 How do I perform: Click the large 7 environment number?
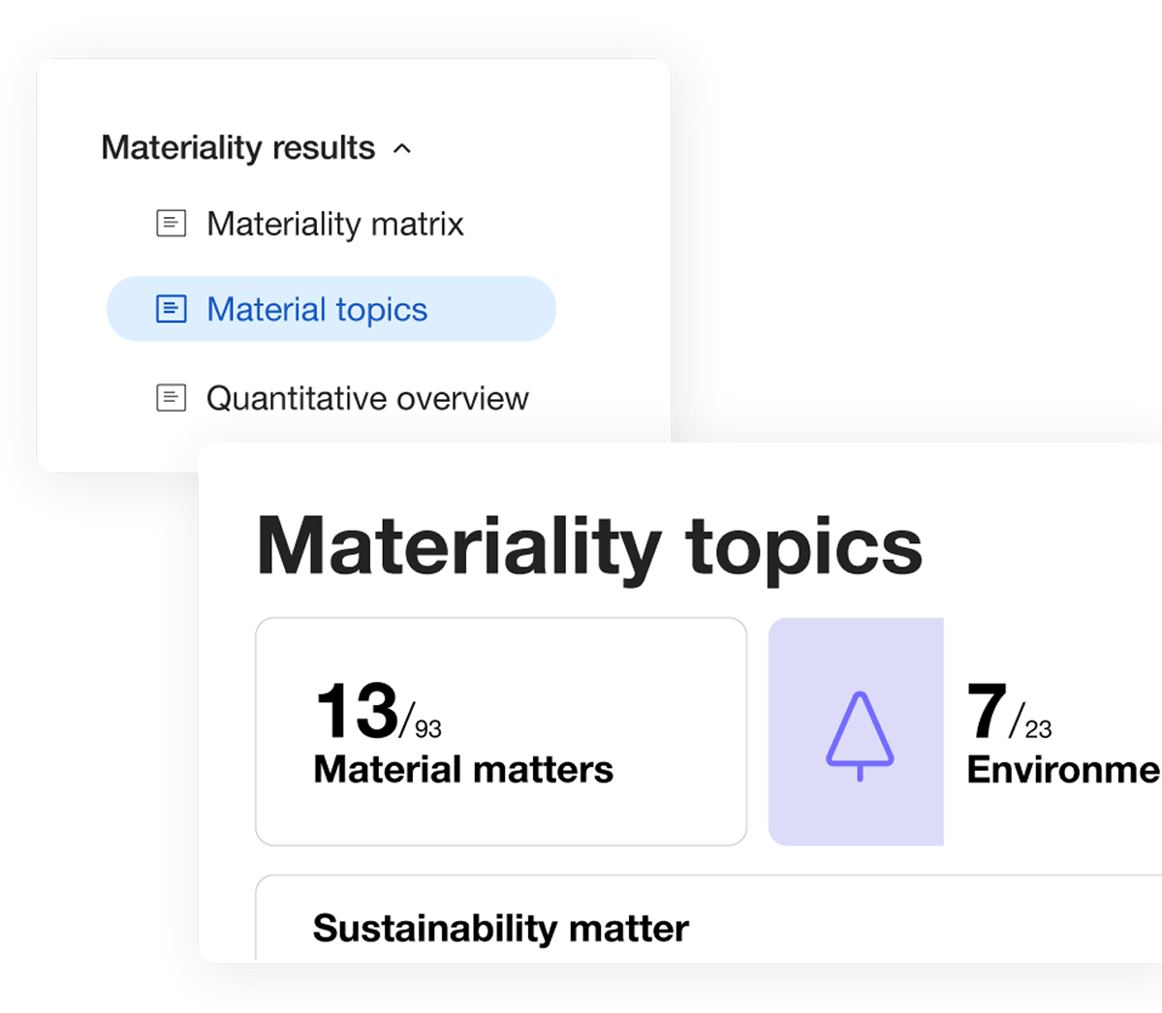987,711
